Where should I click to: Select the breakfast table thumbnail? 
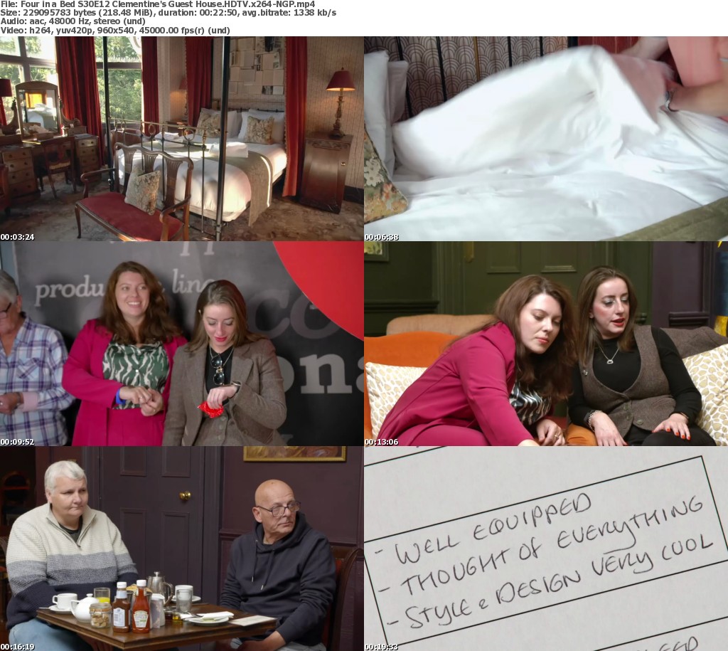tap(181, 548)
